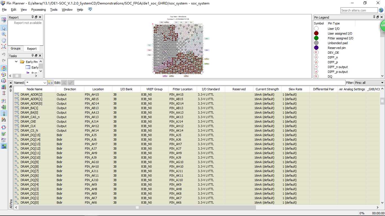Collapse the Early Pin Planning tree folder
The height and width of the screenshot is (216, 385).
(x=17, y=62)
